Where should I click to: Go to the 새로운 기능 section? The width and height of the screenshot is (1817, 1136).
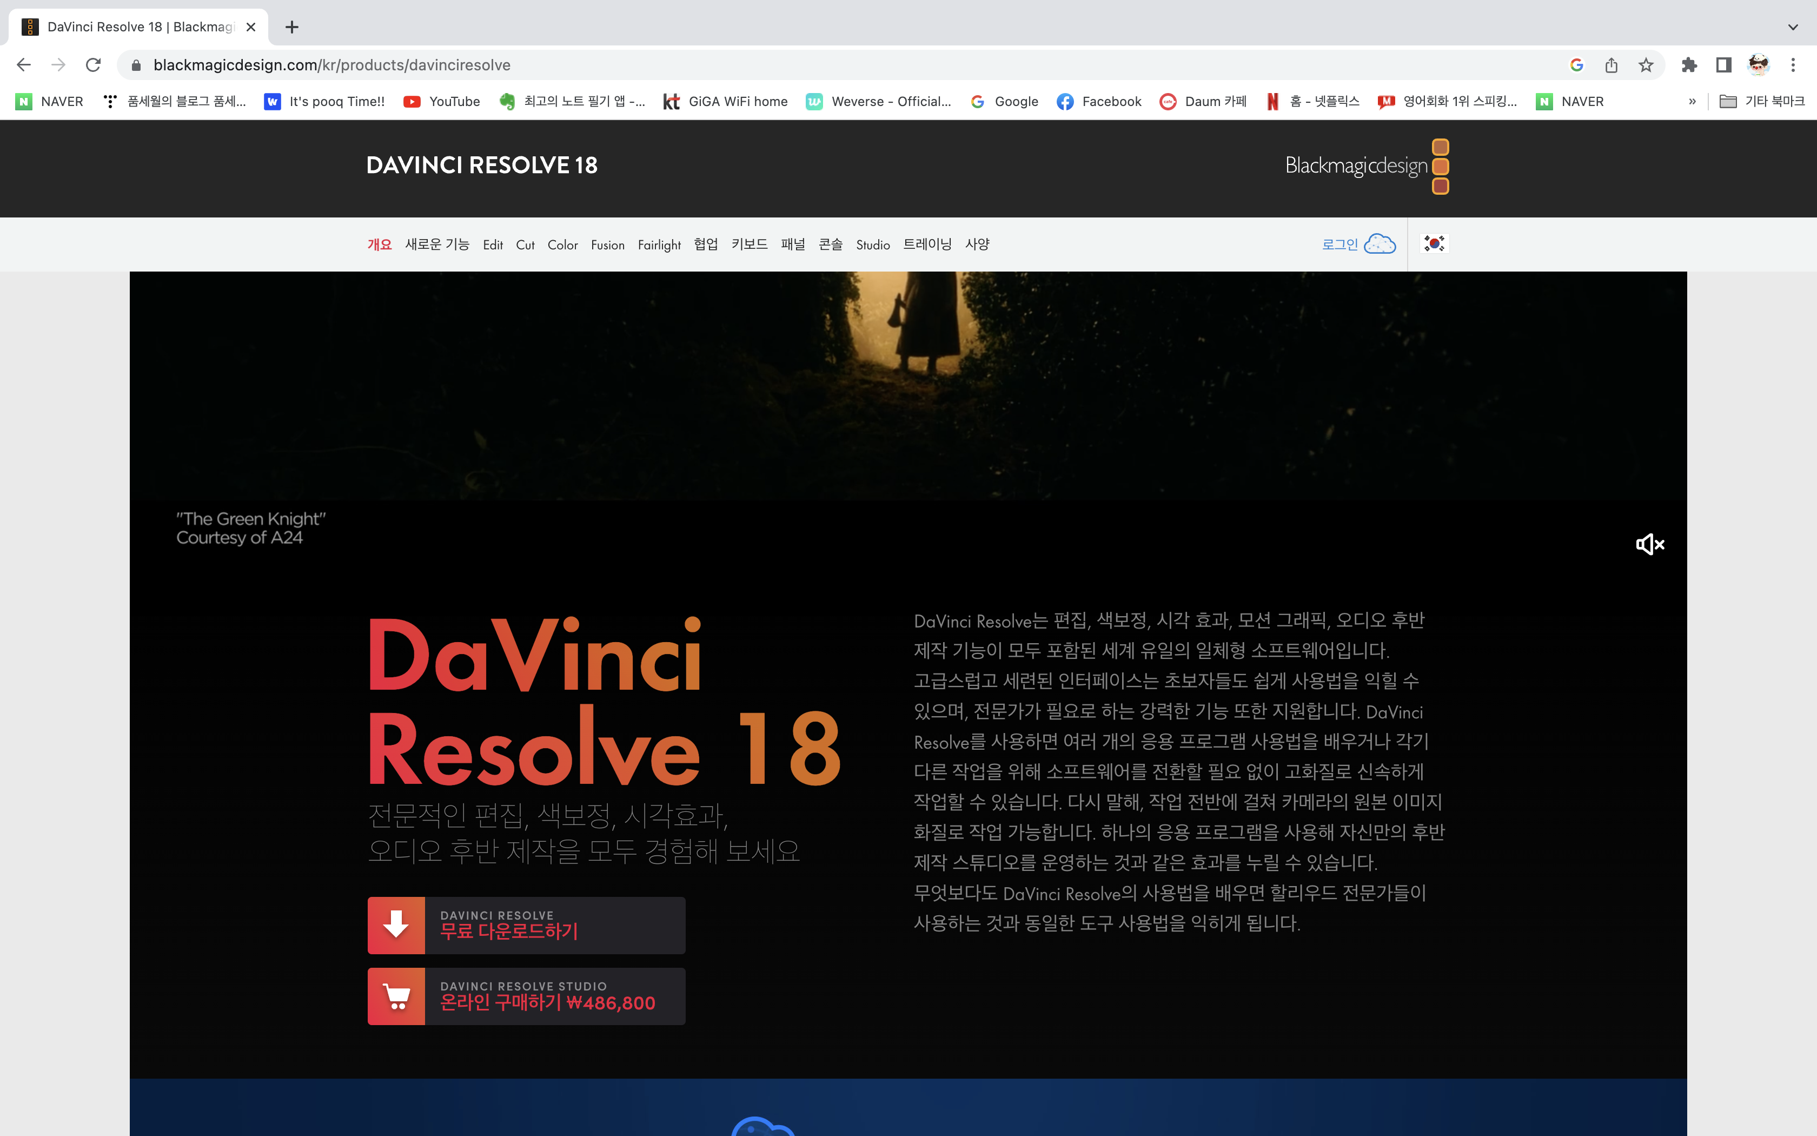coord(437,245)
